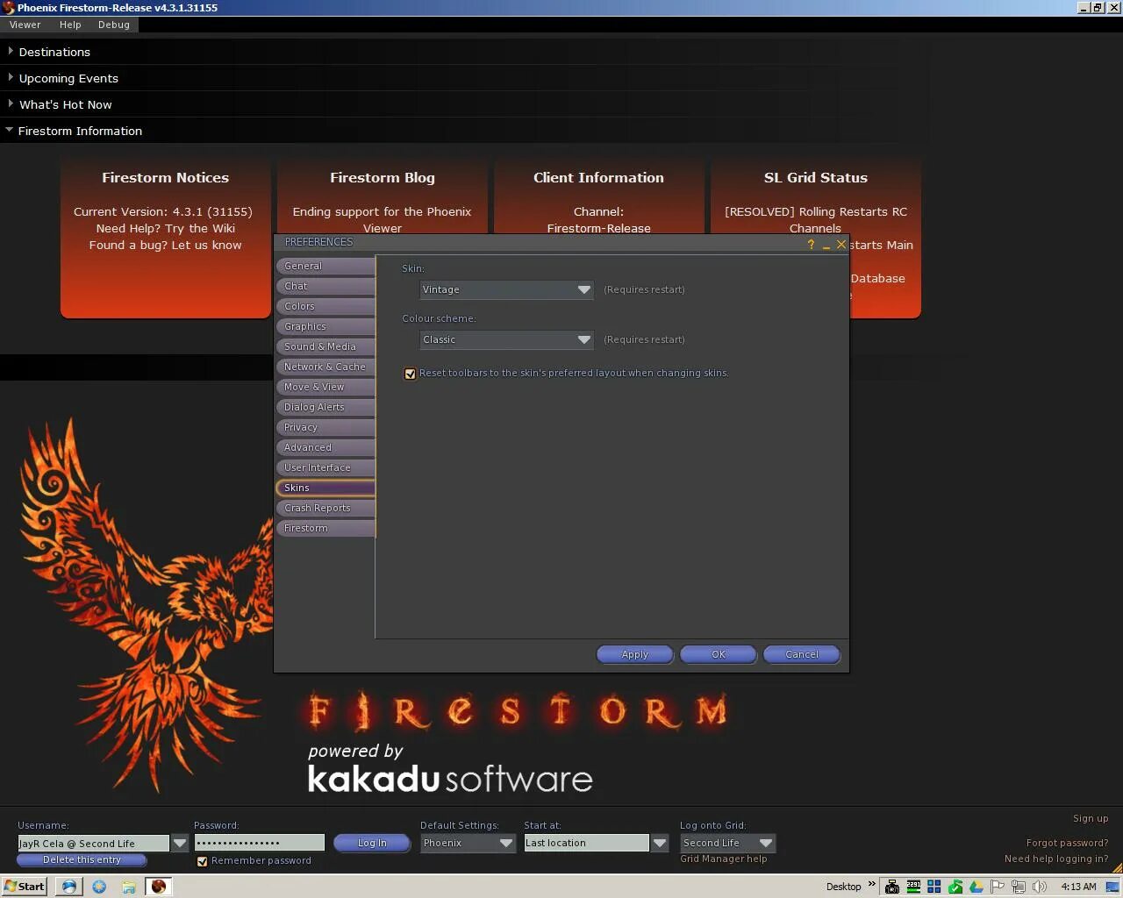Click the Start at location text field
This screenshot has height=898, width=1123.
click(586, 843)
